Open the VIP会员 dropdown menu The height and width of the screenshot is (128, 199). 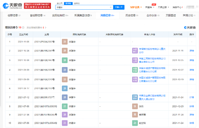coord(137,7)
